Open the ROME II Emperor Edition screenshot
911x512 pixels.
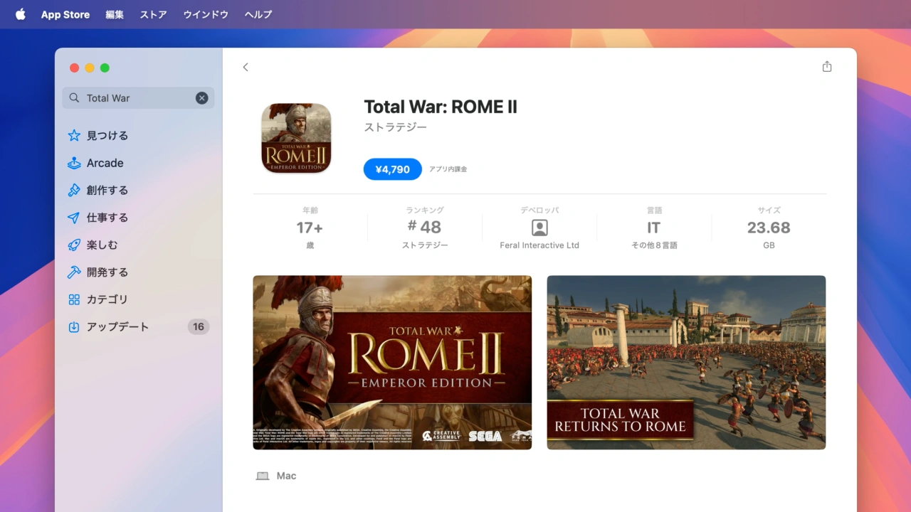pos(392,363)
